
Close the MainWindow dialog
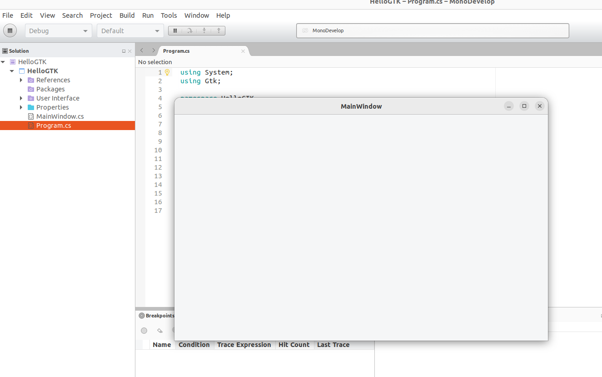click(540, 106)
